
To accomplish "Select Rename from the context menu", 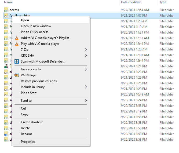I will pos(27,134).
